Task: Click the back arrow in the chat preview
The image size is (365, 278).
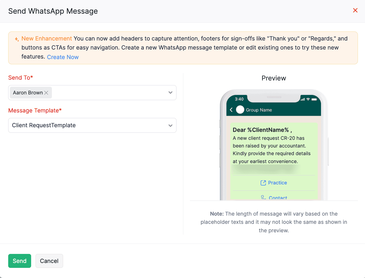Action: (231, 110)
